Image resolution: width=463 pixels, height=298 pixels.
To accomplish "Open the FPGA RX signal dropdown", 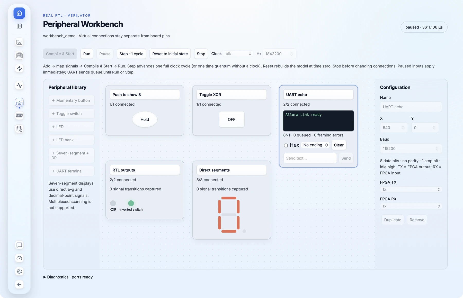I will pyautogui.click(x=411, y=206).
